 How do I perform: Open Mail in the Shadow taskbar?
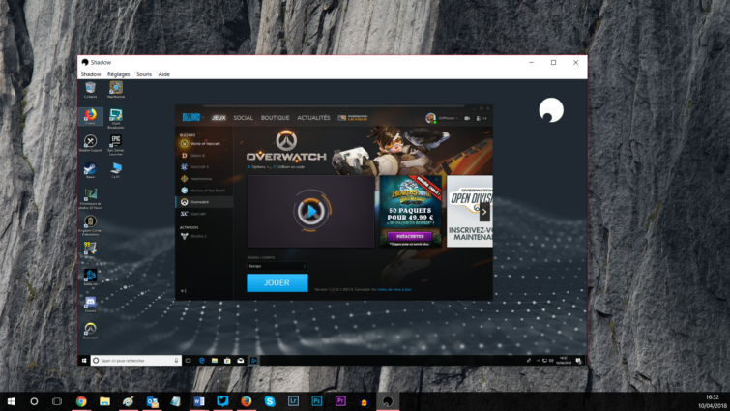pyautogui.click(x=240, y=361)
